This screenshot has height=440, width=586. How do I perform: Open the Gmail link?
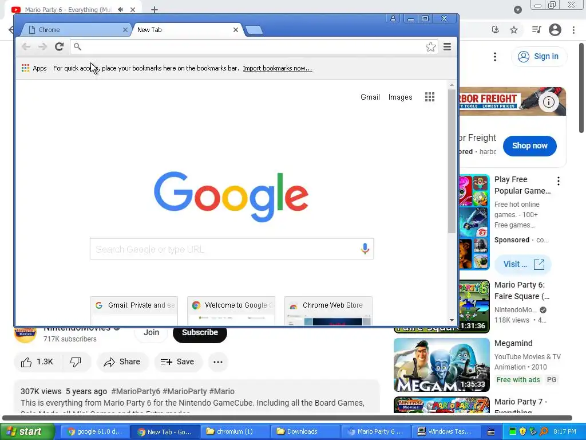370,97
